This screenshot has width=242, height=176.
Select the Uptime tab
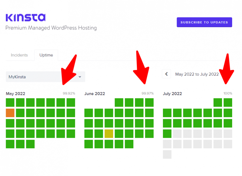[46, 55]
